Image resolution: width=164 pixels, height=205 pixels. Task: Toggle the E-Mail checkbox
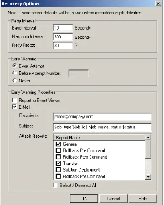pyautogui.click(x=14, y=107)
